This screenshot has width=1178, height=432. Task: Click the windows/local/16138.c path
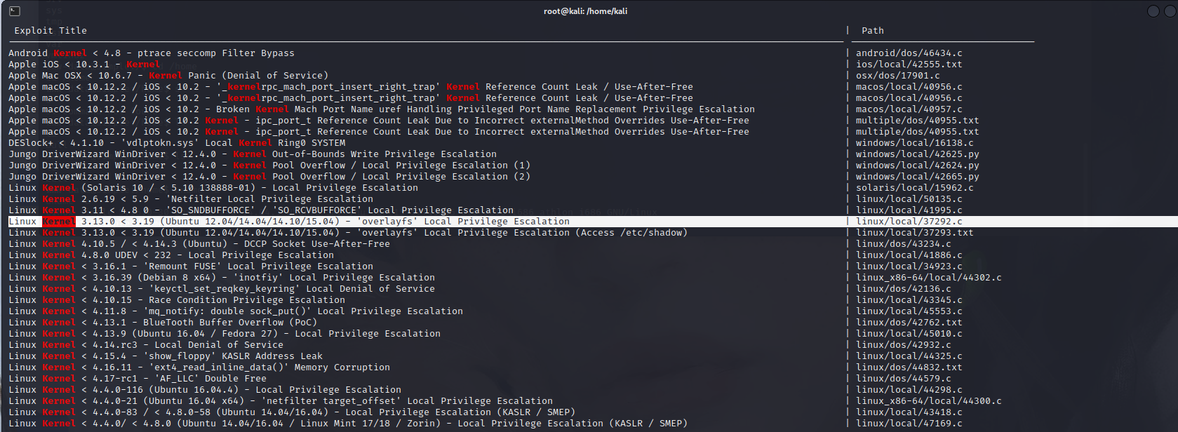click(914, 143)
